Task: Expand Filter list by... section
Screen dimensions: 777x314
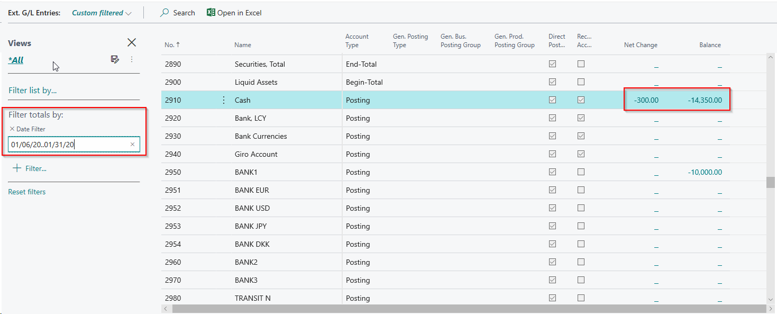Action: click(x=34, y=90)
